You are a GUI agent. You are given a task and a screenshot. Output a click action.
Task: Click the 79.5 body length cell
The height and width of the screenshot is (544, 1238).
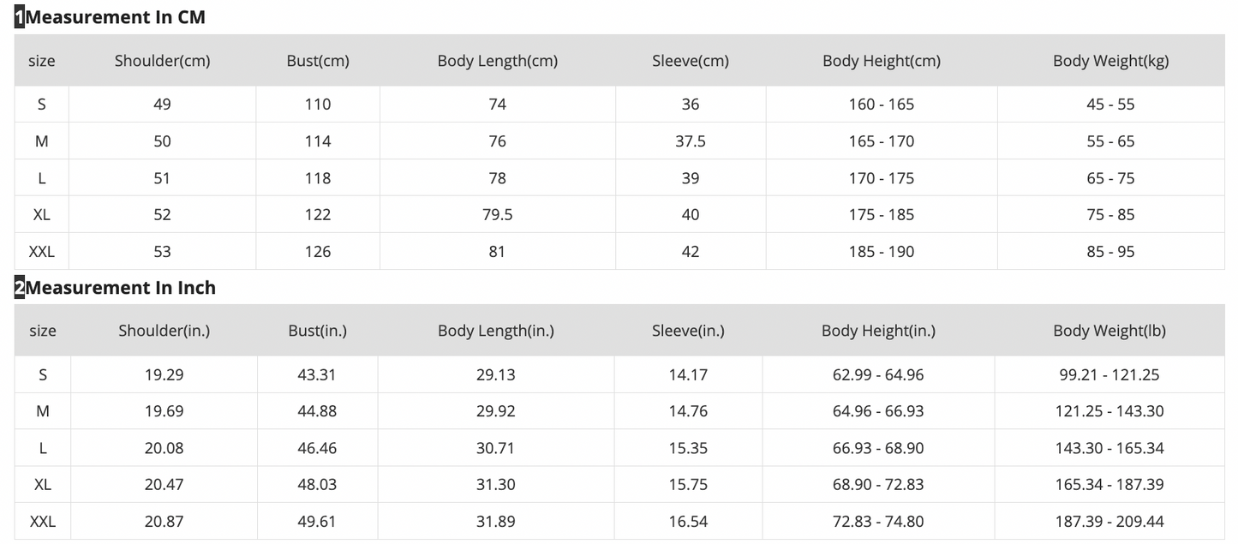coord(497,215)
